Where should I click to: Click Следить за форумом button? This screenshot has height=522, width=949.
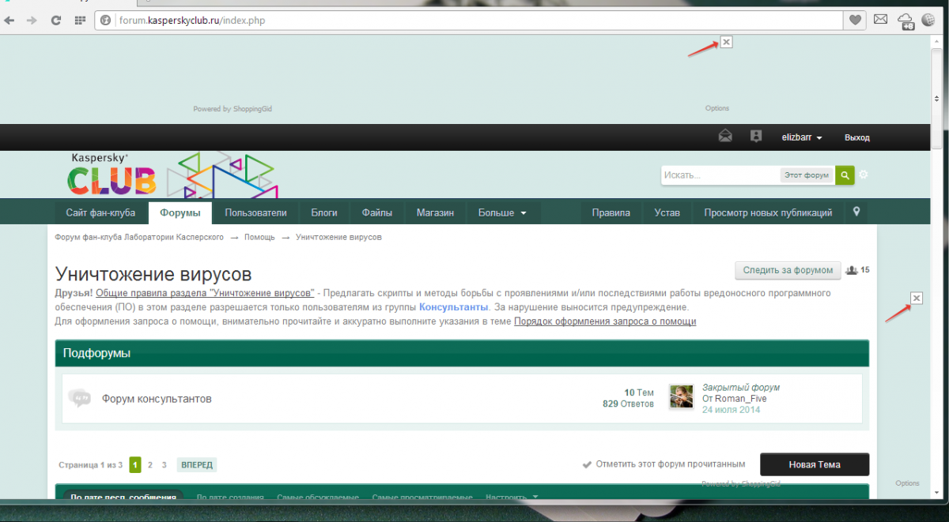(x=788, y=270)
